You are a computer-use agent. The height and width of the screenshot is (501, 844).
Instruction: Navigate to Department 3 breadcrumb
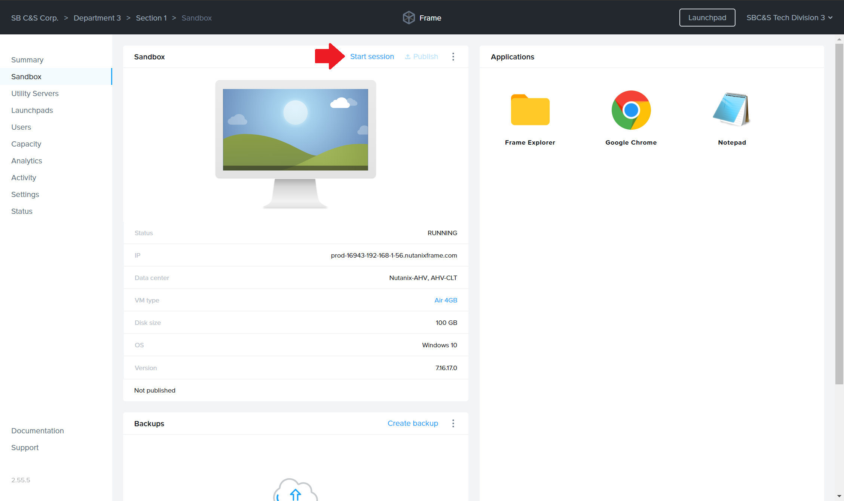pyautogui.click(x=97, y=18)
